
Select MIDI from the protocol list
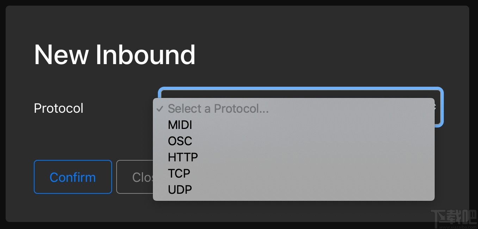pos(180,125)
